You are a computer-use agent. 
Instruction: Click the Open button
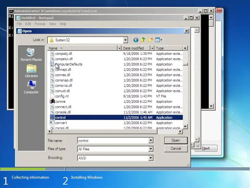tap(176, 140)
